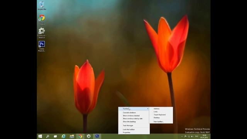Open the Google Chrome desktop shortcut
This screenshot has height=139, width=247.
tap(42, 19)
